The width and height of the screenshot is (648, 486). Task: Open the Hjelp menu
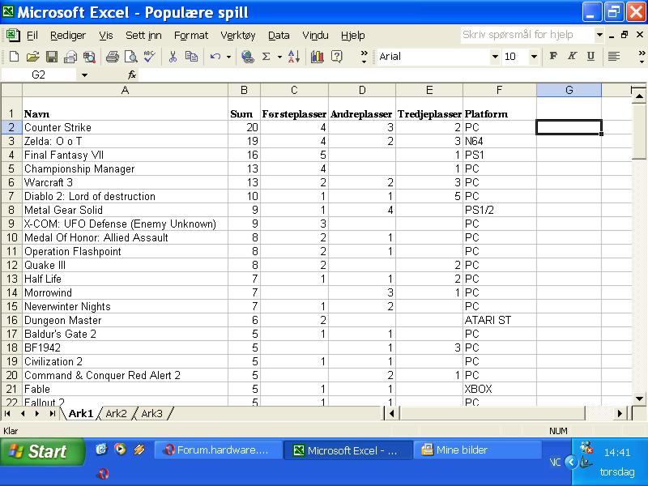tap(353, 36)
